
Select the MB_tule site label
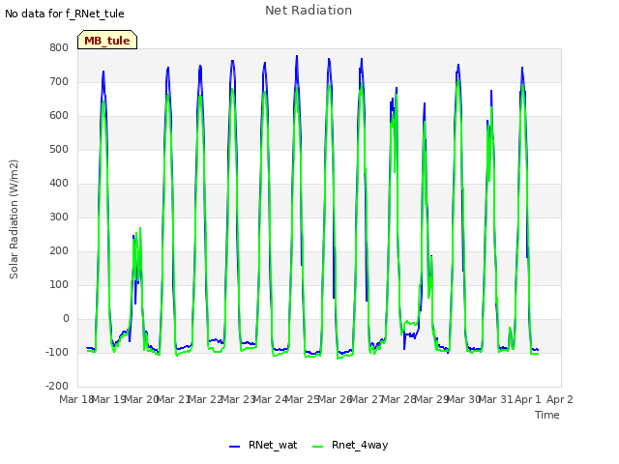[x=107, y=40]
